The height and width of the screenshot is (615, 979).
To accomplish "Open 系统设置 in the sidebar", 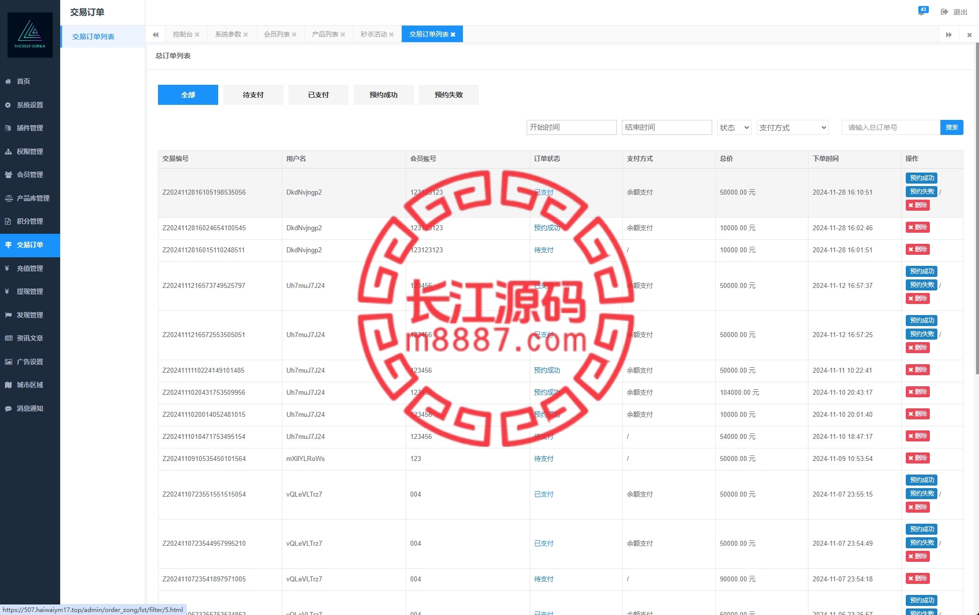I will (30, 105).
